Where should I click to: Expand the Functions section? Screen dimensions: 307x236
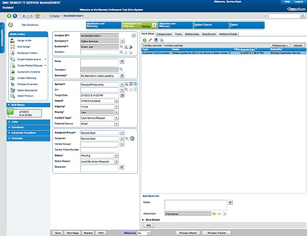click(28, 127)
